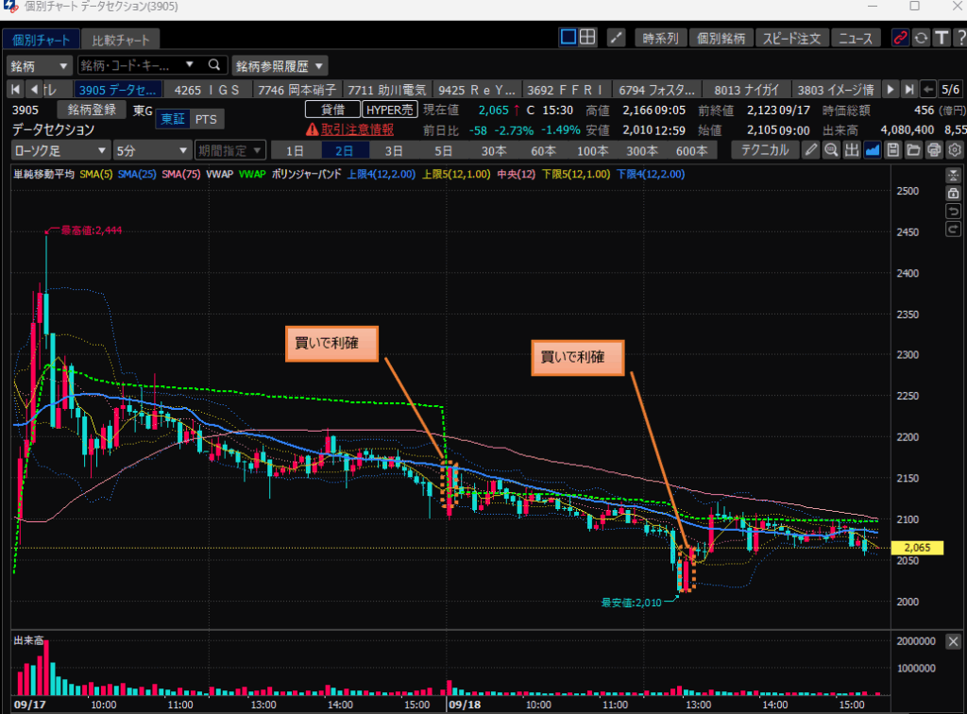Click the open folder icon in chart toolbar
Screen dimensions: 967x714
click(x=913, y=150)
